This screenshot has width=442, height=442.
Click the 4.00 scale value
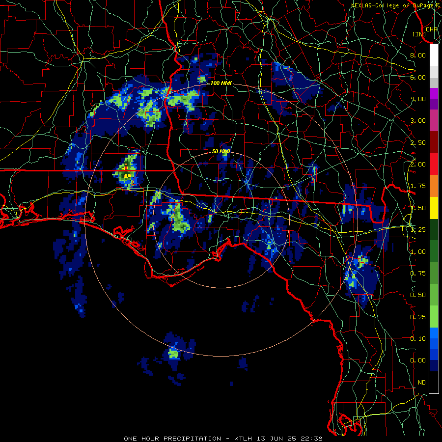418,99
